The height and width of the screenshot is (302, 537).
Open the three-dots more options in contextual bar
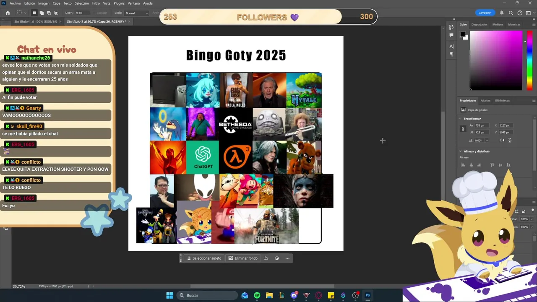click(287, 258)
